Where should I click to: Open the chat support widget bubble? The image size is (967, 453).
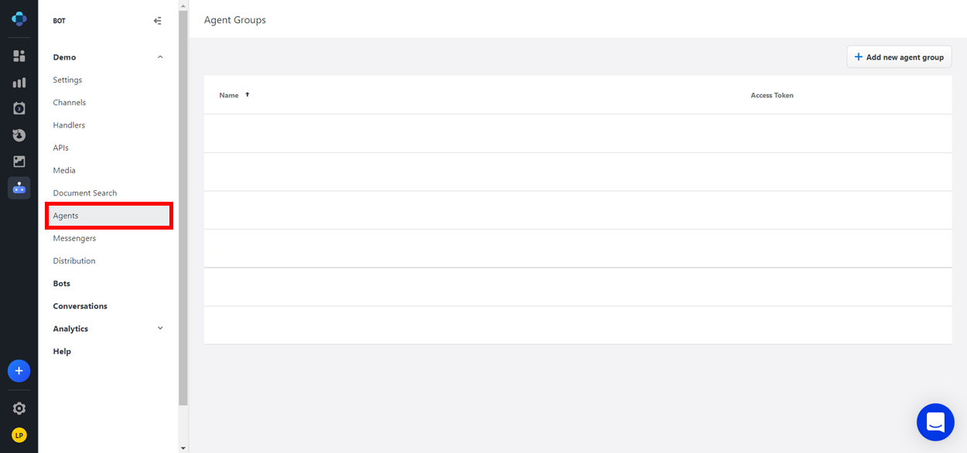pyautogui.click(x=935, y=422)
